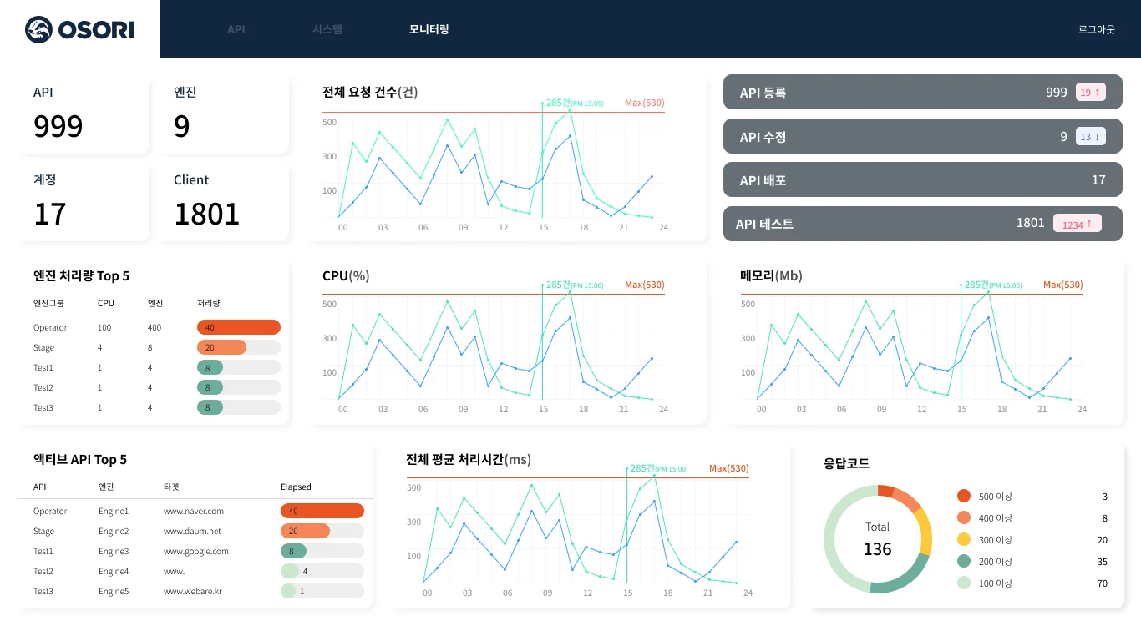Click the API 배포 row

923,179
